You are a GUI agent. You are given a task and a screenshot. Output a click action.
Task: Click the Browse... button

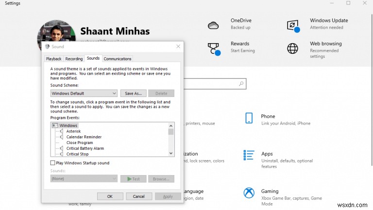click(161, 178)
